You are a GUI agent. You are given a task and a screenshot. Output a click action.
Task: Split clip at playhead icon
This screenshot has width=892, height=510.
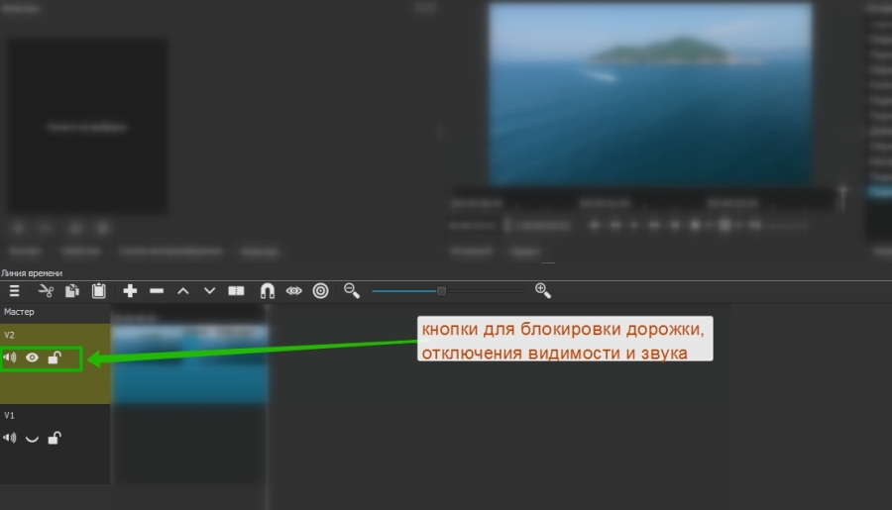[x=236, y=291]
